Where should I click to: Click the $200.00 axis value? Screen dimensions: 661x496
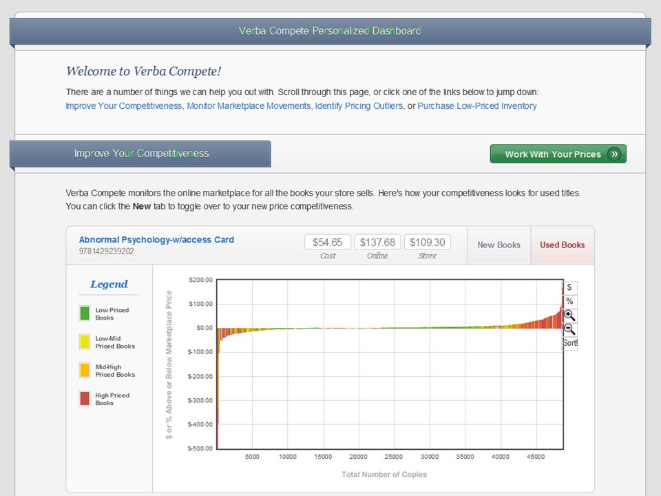pos(200,280)
